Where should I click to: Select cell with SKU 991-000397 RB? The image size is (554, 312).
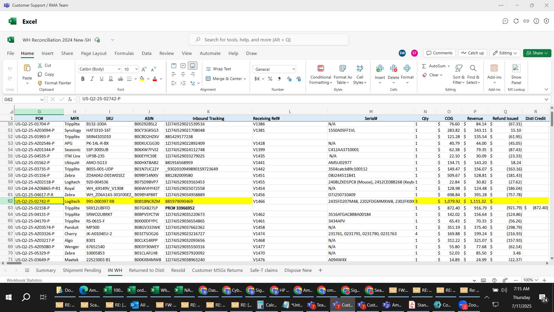pos(109,201)
